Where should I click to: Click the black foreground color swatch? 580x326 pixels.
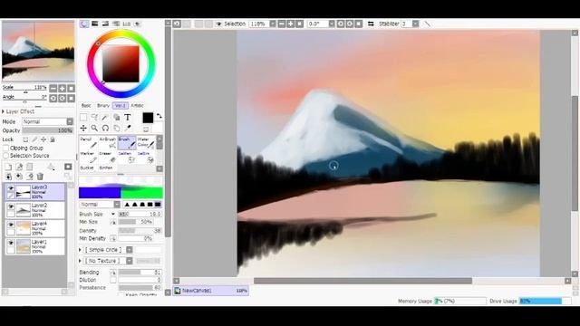tap(148, 118)
